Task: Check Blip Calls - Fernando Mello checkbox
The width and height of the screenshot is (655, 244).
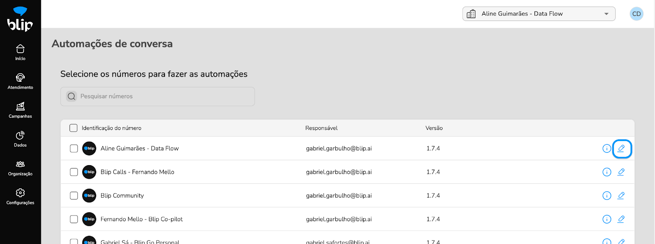Action: tap(74, 172)
